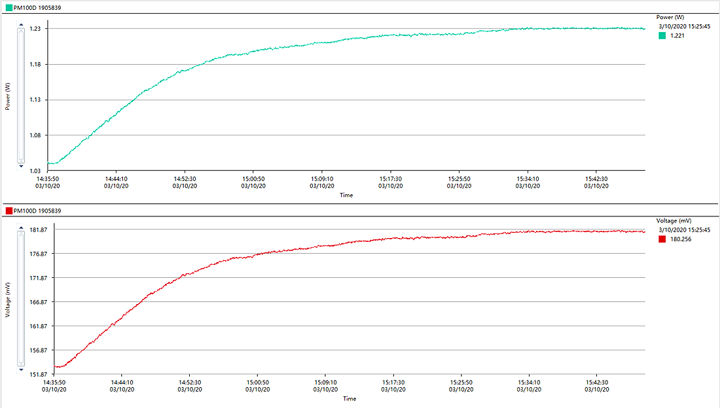Click the green swatch beside 1.221

point(662,36)
